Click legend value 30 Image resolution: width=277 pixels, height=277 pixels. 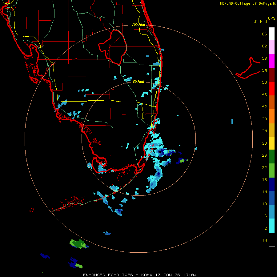pos(264,143)
